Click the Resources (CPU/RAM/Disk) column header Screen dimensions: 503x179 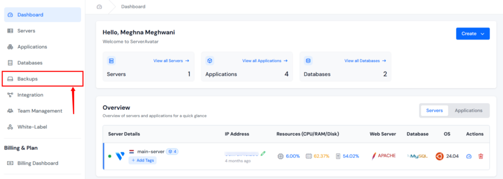(307, 134)
